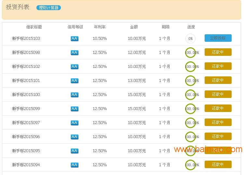Image resolution: width=244 pixels, height=175 pixels.
Task: Open the 理财计算器 calculator button
Action: [x=48, y=8]
